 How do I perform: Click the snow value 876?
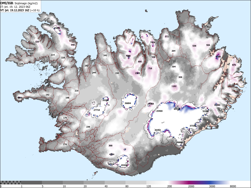tap(234, 65)
